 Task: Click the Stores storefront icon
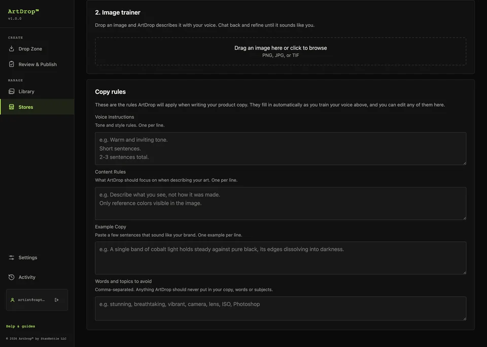[12, 107]
